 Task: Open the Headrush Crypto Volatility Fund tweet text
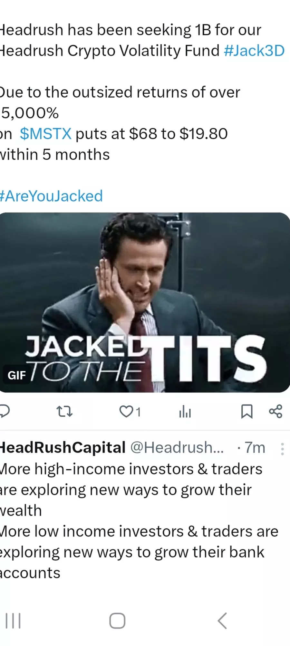click(142, 92)
